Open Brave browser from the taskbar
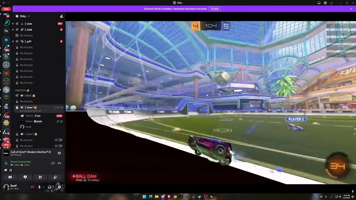356x200 pixels. pyautogui.click(x=169, y=197)
